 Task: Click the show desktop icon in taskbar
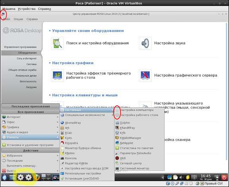pyautogui.click(x=12, y=177)
